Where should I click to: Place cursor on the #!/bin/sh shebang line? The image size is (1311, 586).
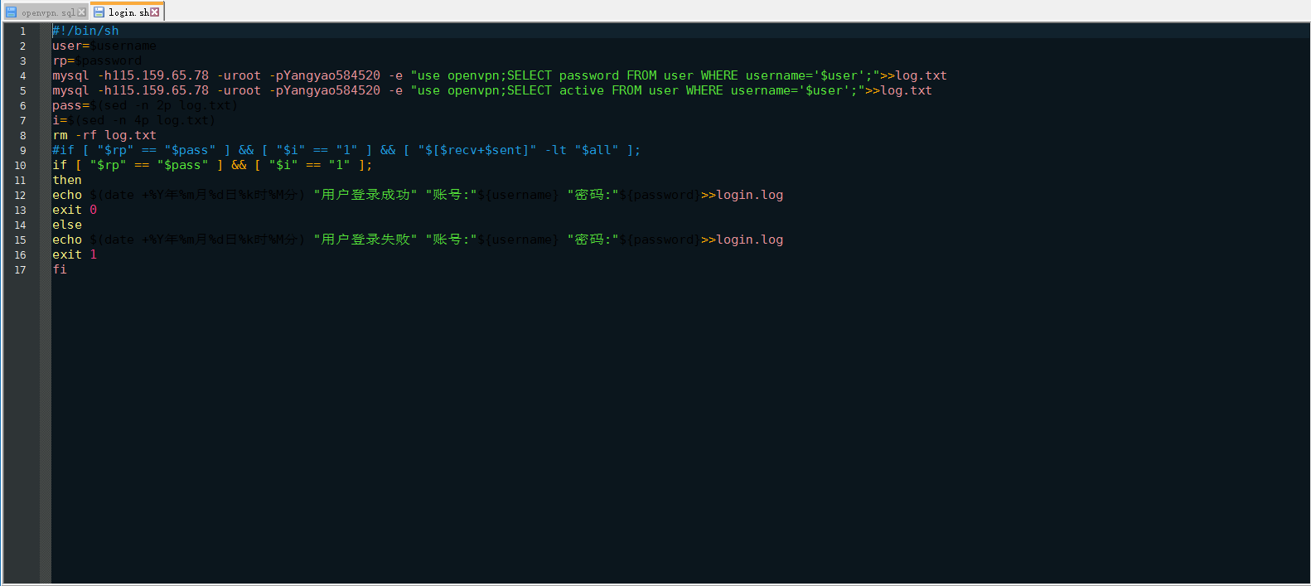85,31
